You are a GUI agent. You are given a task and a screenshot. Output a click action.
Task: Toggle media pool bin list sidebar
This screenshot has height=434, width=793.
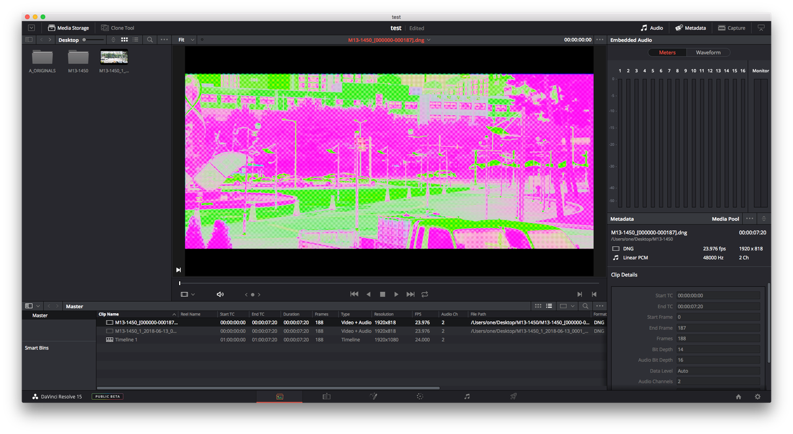click(x=28, y=306)
